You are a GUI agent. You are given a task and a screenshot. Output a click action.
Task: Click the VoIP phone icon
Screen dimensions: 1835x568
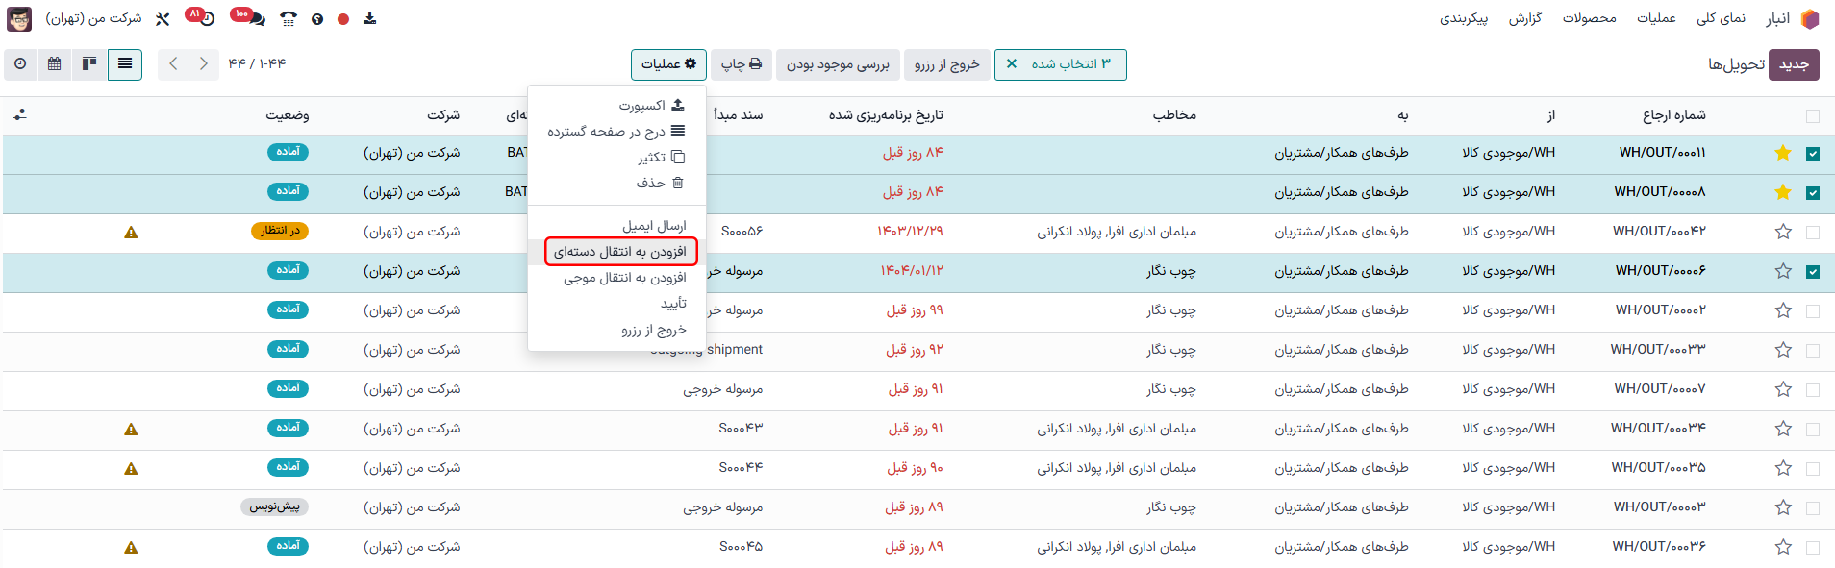tap(289, 18)
